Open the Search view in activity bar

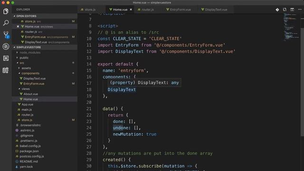coord(6,23)
